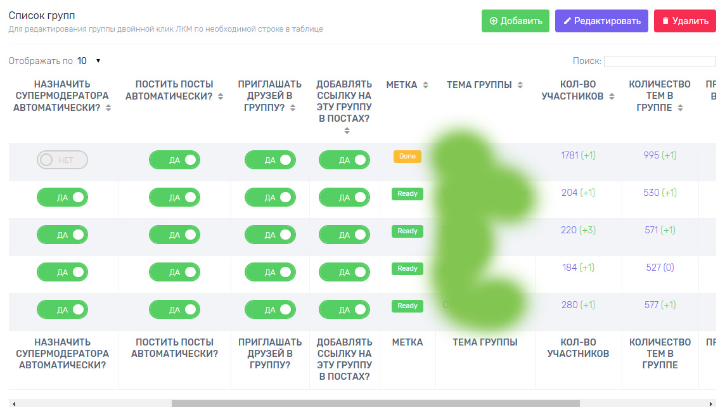The width and height of the screenshot is (725, 407).
Task: Sort by Приглашать друзей в группу arrows
Action: [293, 108]
